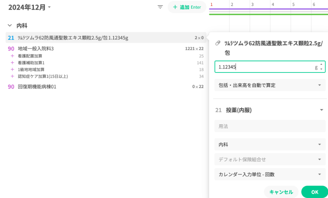
Task: Click plus icon next to 1級地地域加算
Action: point(12,70)
